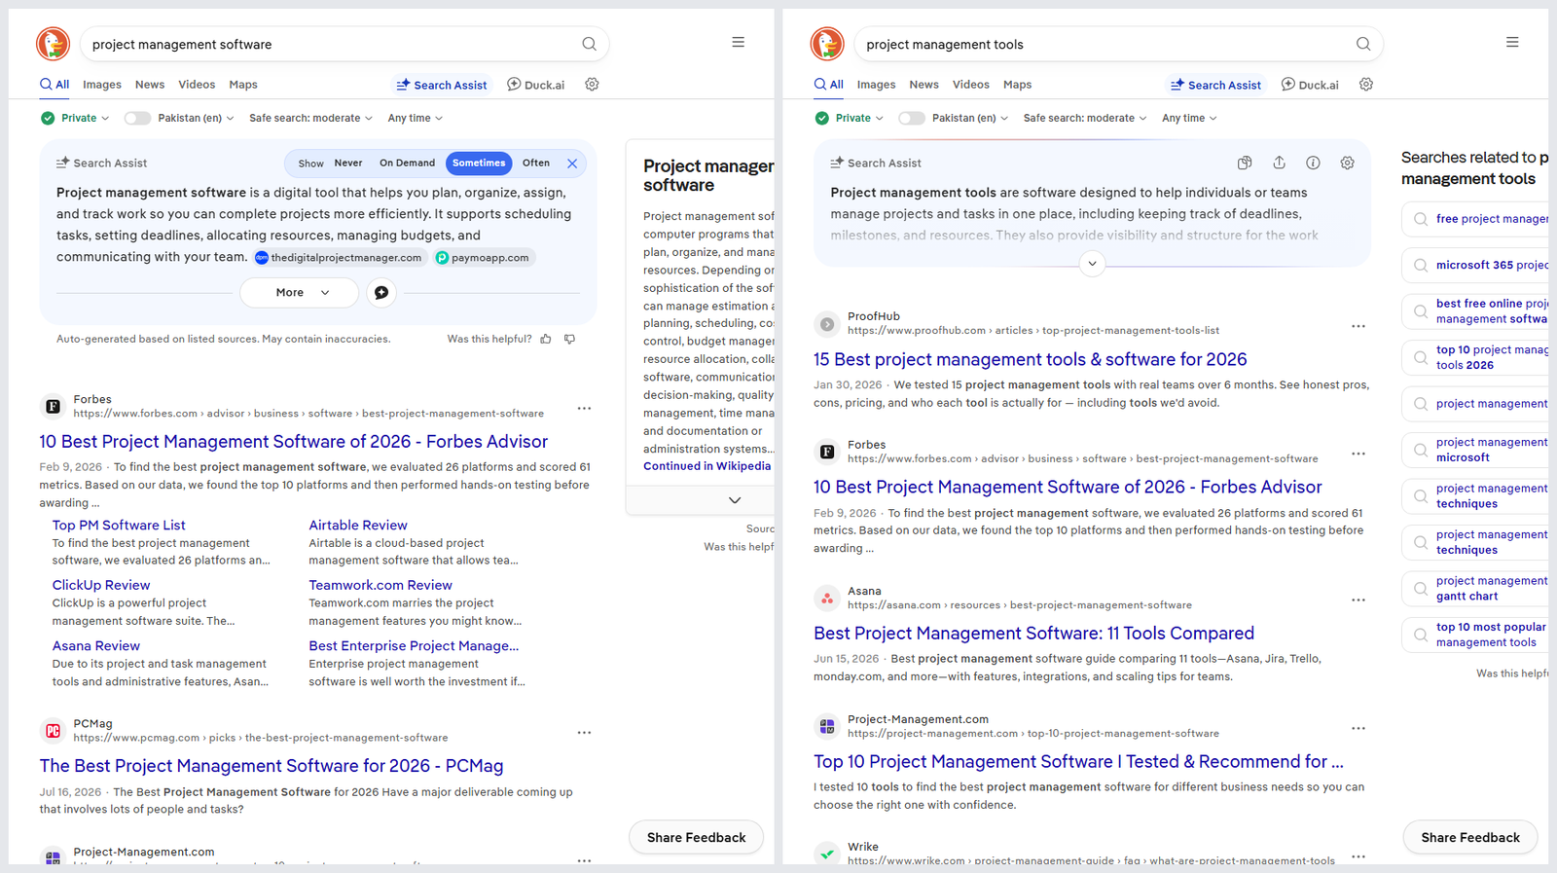Click info icon in right Search Assist panel
This screenshot has height=873, width=1557.
coord(1313,163)
